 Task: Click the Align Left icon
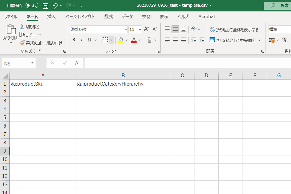[x=167, y=40]
